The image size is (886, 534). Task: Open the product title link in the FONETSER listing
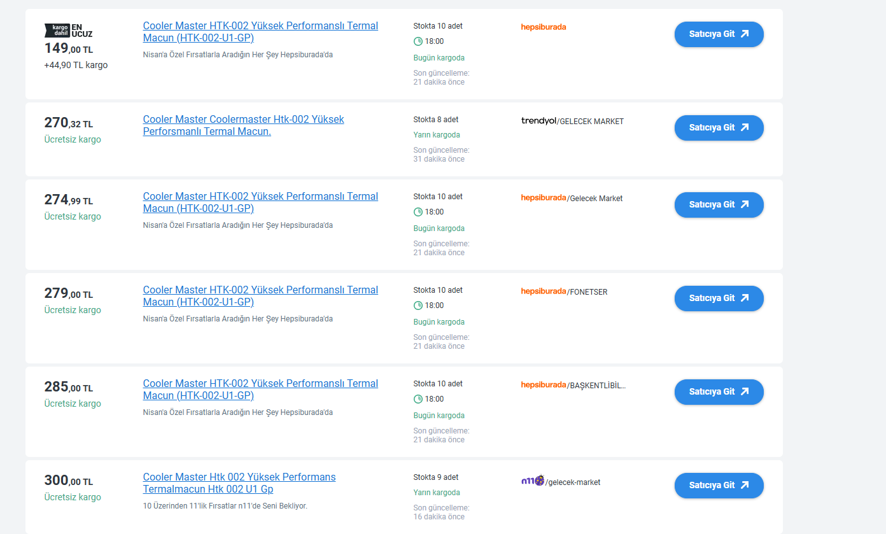pos(260,296)
